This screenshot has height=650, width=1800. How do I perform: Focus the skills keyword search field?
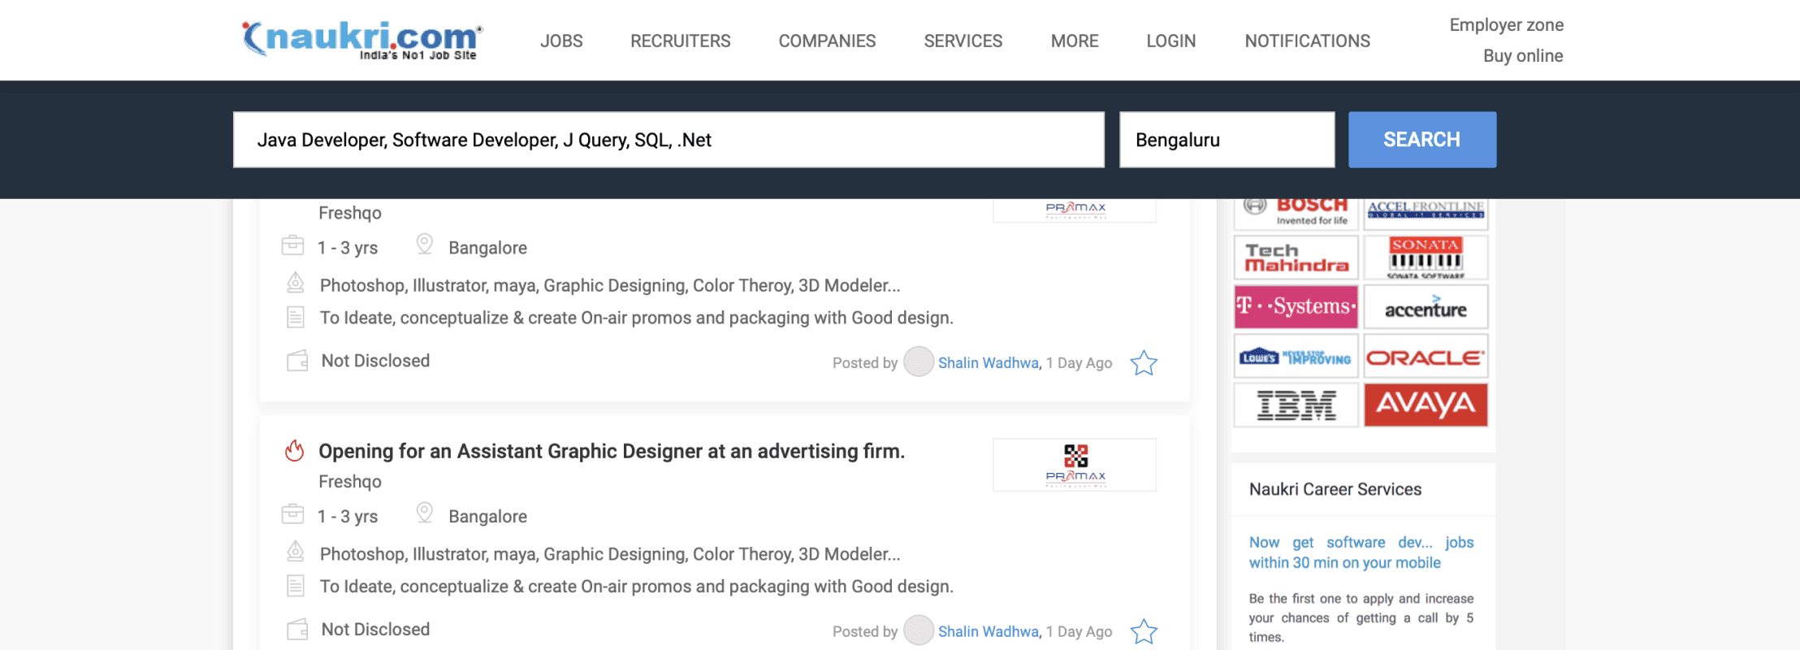pyautogui.click(x=669, y=140)
